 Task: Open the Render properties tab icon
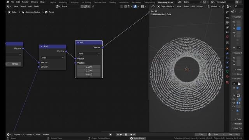(x=227, y=18)
